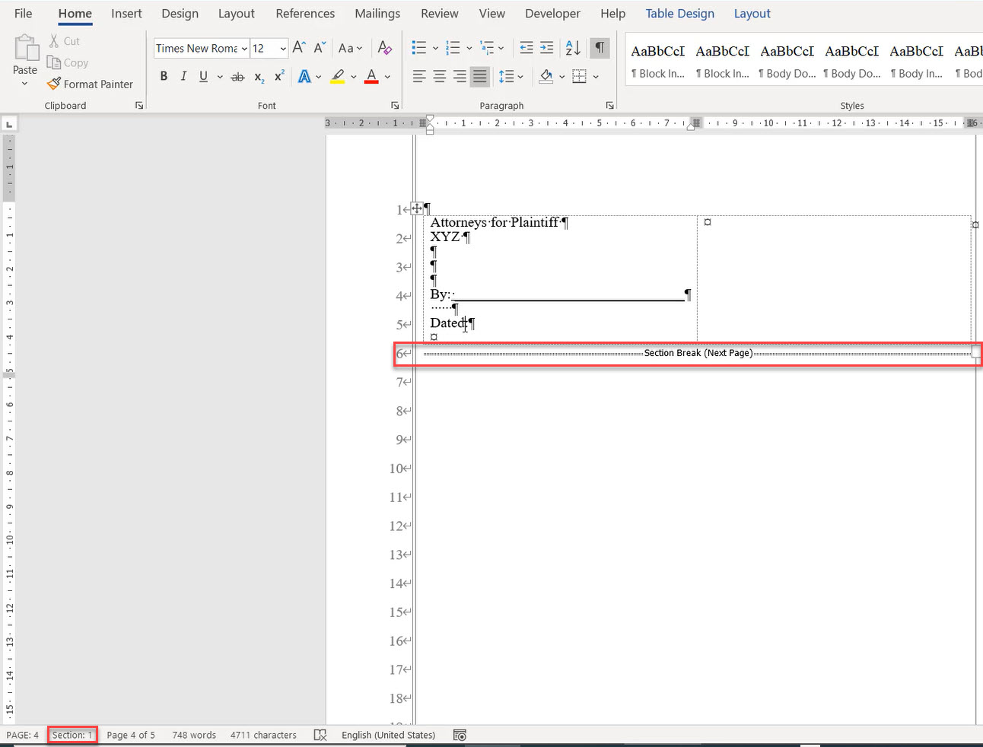Pick the yellow Text Highlight Color swatch
Screen dimensions: 983x747
pos(337,76)
